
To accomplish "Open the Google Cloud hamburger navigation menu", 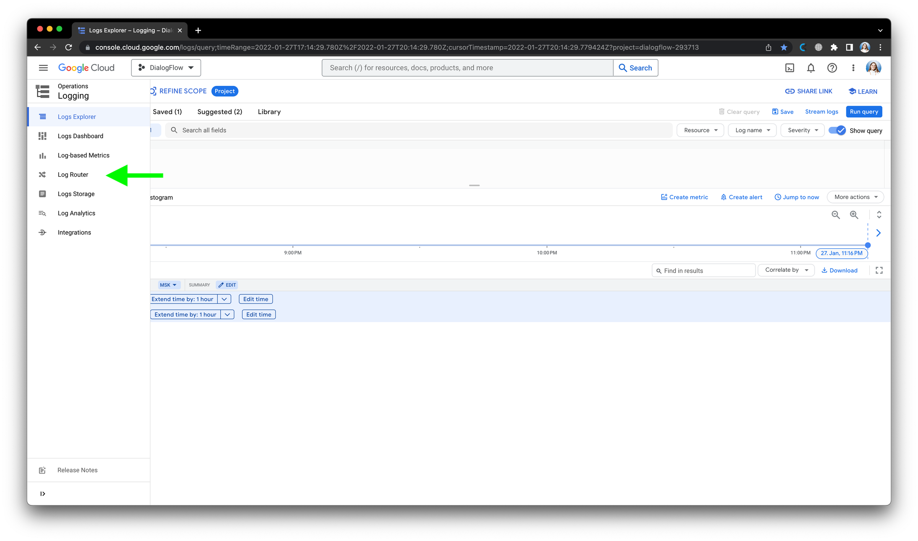I will tap(43, 68).
